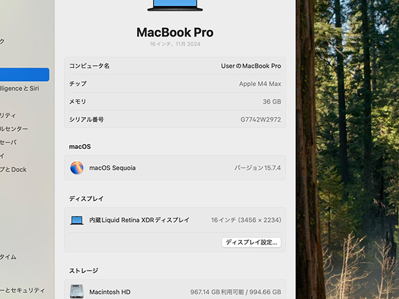Open the アクセシビリティ sidebar item
Screen dimensions: 399x299
tap(9, 115)
